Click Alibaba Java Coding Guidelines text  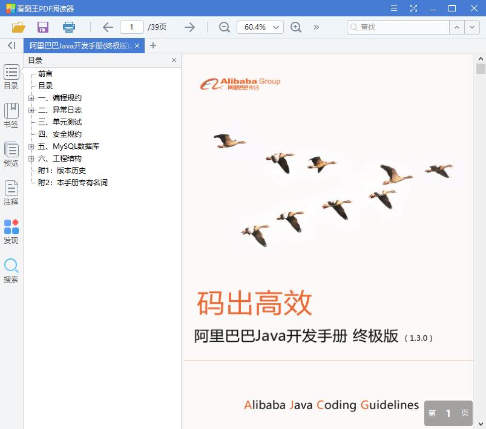click(x=331, y=405)
